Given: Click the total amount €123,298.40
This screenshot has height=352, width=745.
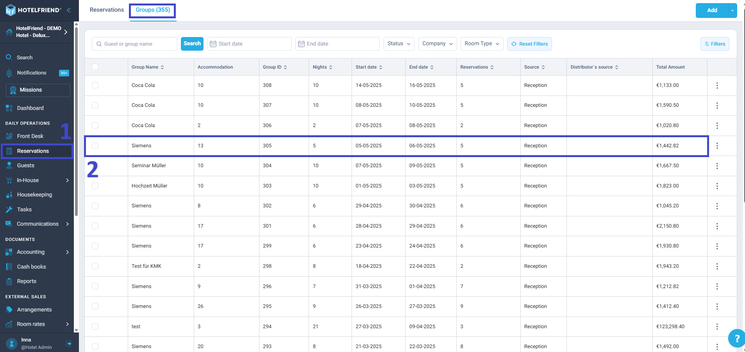Looking at the screenshot, I should pyautogui.click(x=670, y=327).
